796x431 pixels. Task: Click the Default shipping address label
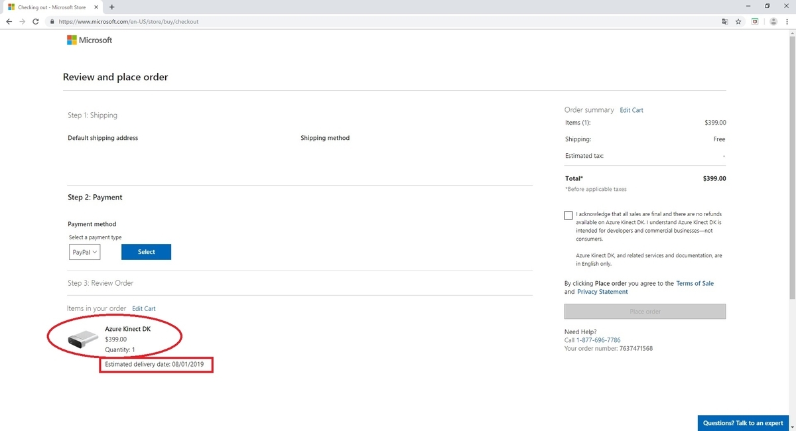pos(103,138)
